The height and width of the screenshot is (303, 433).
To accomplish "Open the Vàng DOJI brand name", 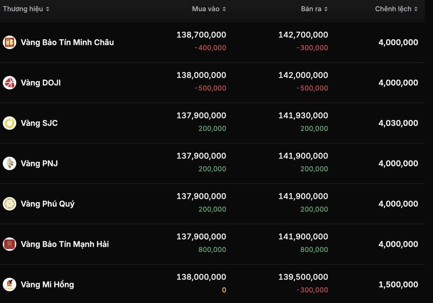I will click(41, 83).
